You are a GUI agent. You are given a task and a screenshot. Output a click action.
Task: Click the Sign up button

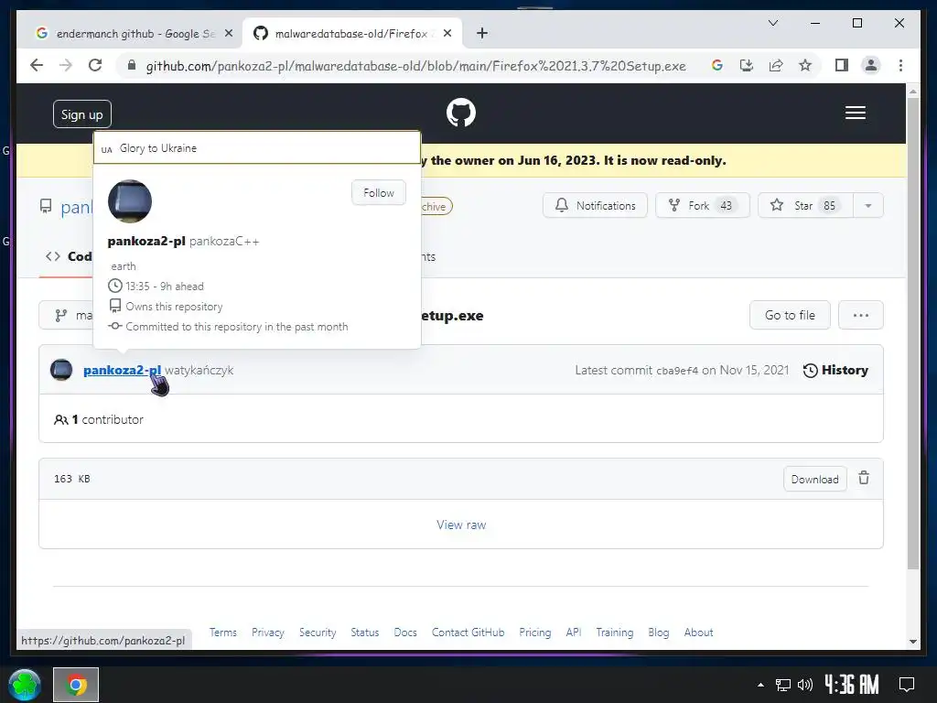click(x=81, y=114)
